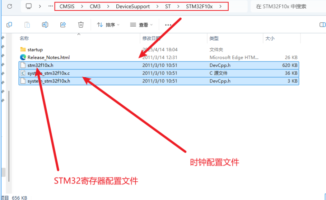Click the 620 KB size cell
Screen dimensions: 326x200
[x=290, y=65]
